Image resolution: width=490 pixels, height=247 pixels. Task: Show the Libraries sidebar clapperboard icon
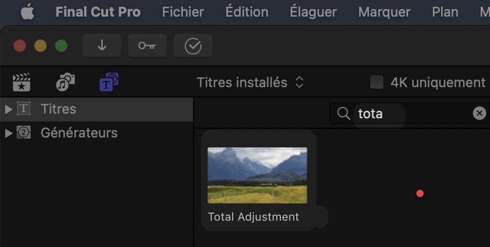coord(21,83)
